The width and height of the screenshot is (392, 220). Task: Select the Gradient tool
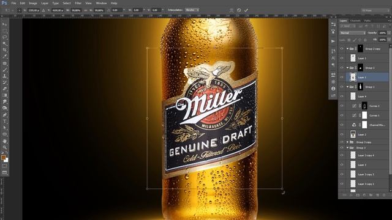click(4, 95)
